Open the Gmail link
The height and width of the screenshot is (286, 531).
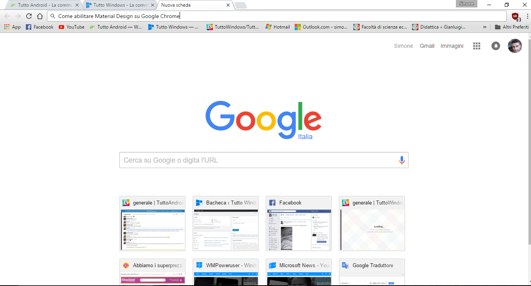(427, 46)
